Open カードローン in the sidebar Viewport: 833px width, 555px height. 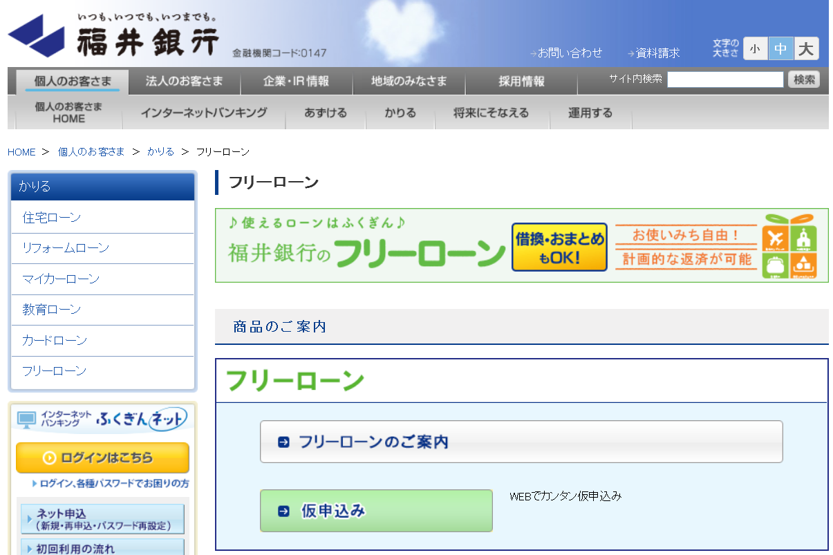coord(102,341)
